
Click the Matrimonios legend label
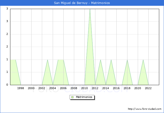pyautogui.click(x=84, y=97)
